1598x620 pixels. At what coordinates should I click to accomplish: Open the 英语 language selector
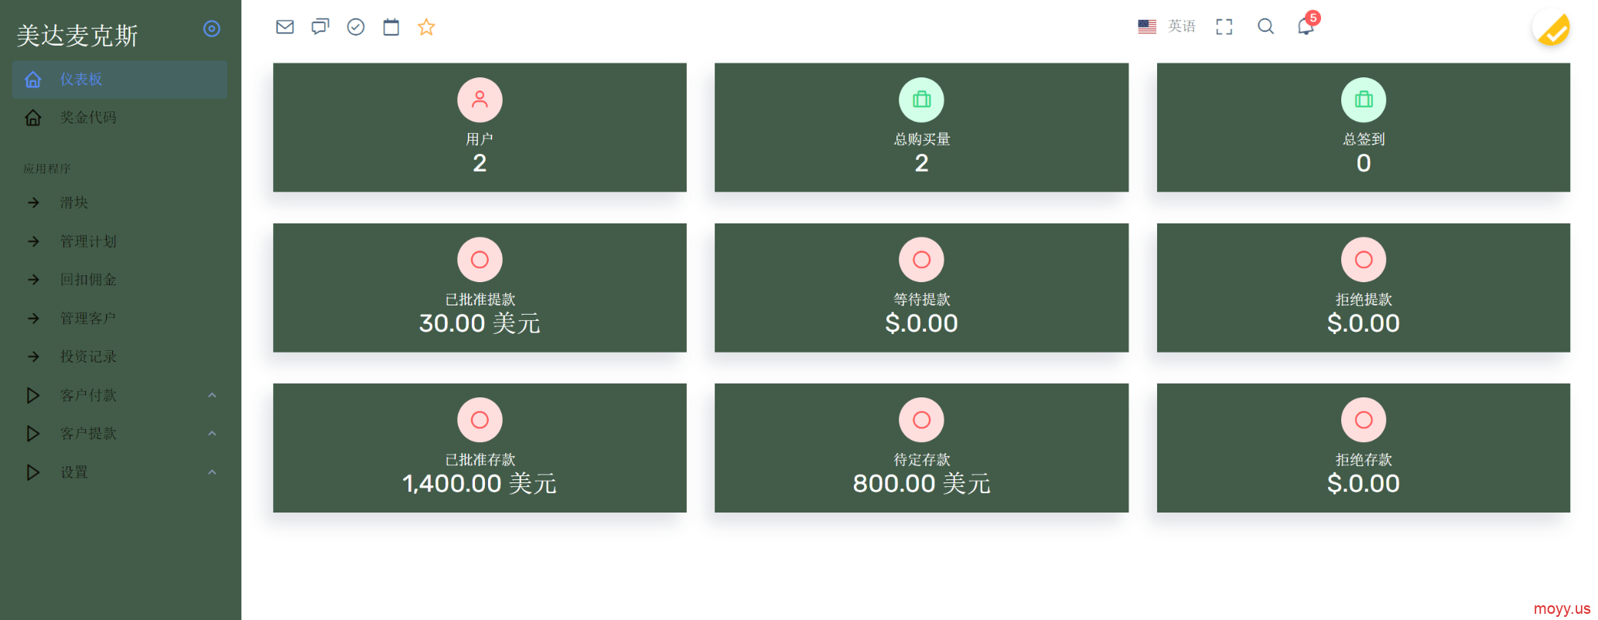1166,26
